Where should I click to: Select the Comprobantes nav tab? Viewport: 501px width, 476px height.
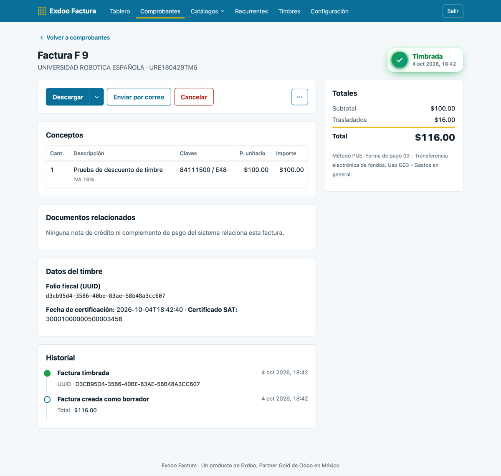(160, 11)
